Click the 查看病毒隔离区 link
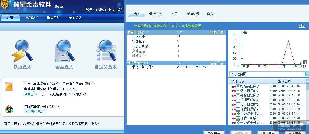 click(x=35, y=112)
